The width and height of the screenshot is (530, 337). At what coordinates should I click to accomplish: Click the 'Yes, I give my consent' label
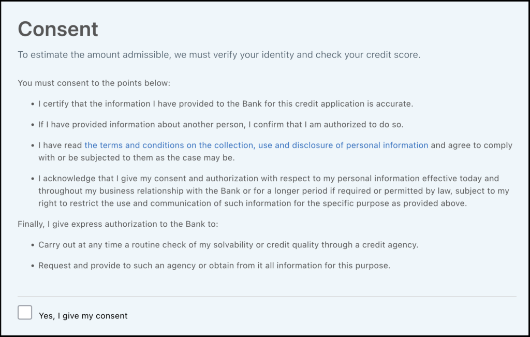[x=83, y=316]
